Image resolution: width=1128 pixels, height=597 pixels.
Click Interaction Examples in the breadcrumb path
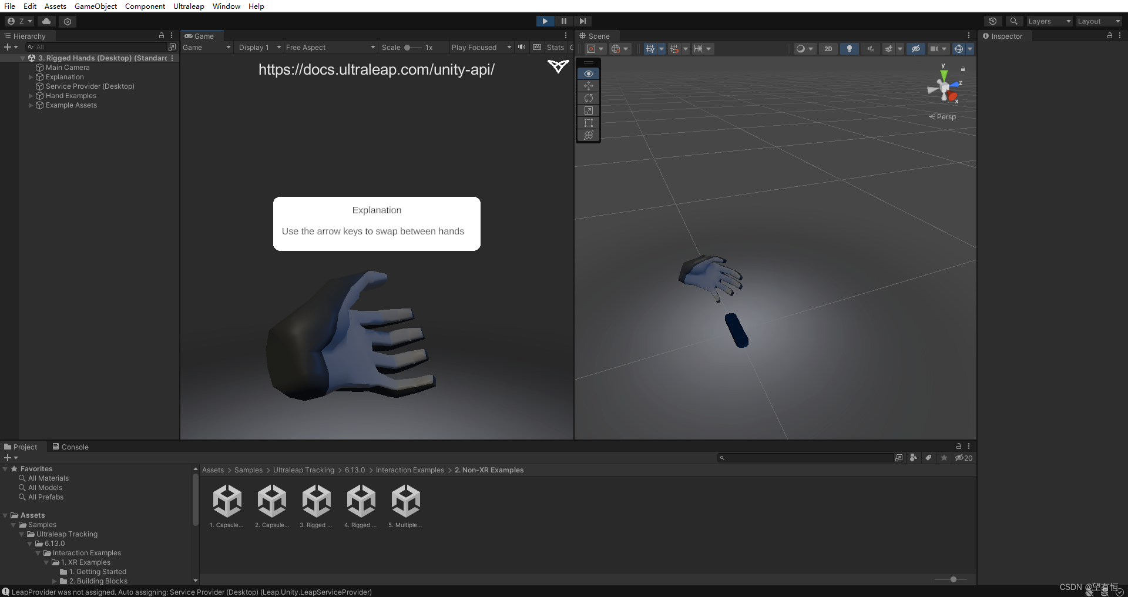(x=410, y=470)
